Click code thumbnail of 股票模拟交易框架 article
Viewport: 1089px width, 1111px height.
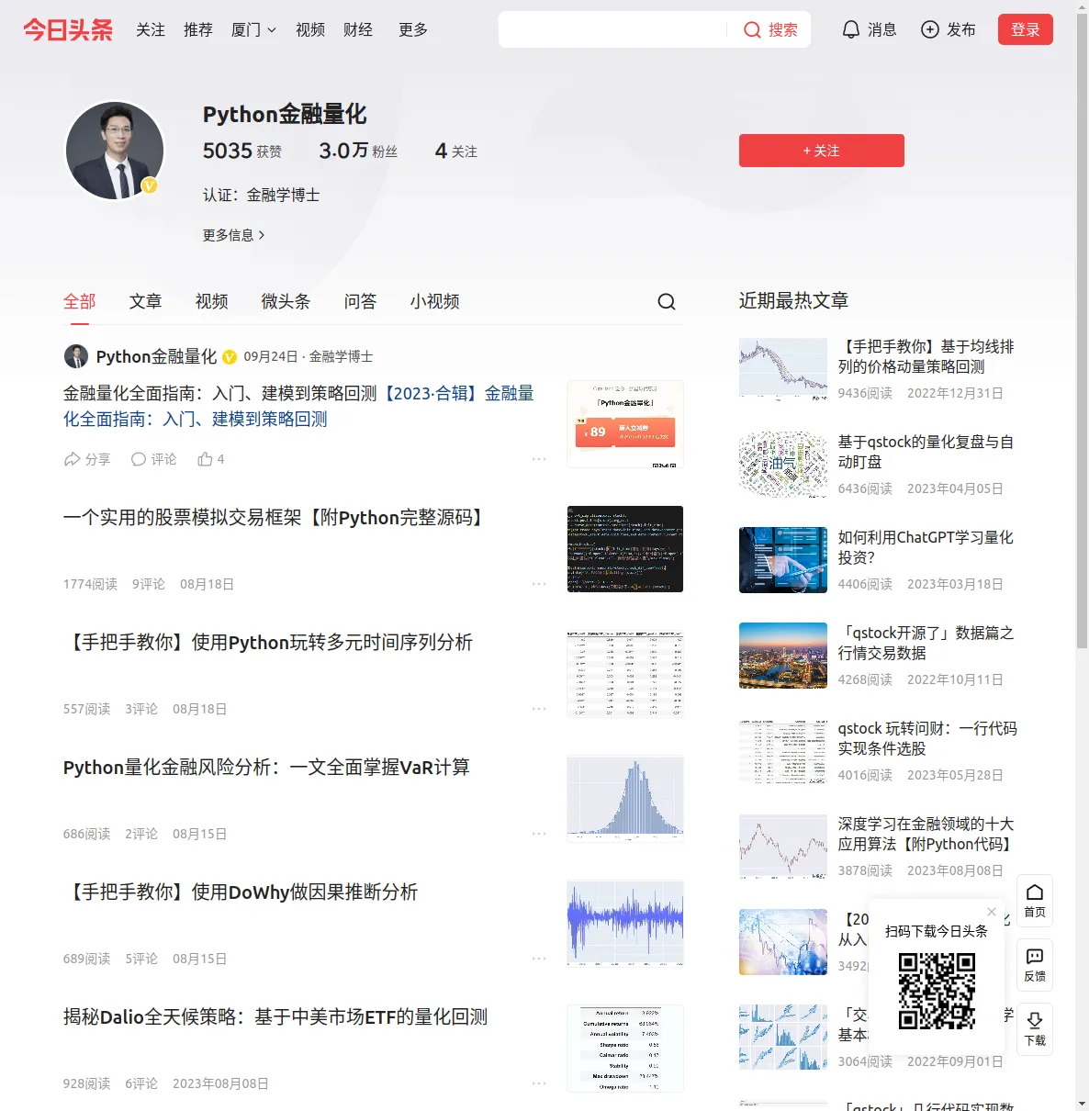(x=625, y=549)
